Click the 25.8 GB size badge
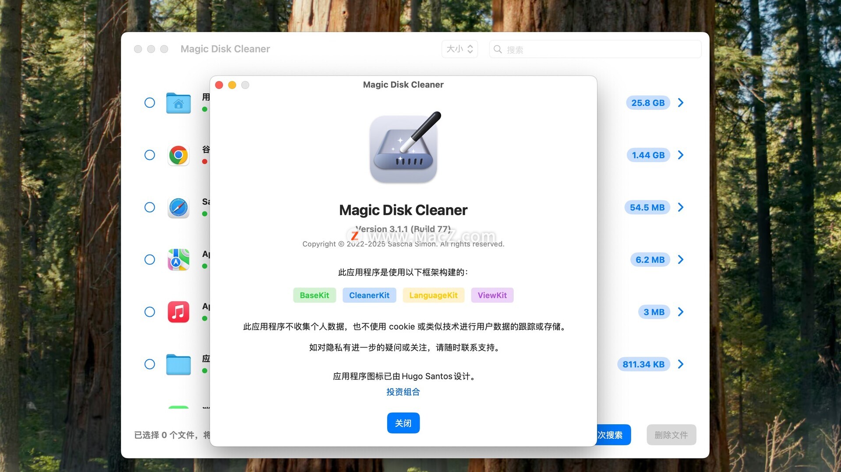This screenshot has height=472, width=841. pyautogui.click(x=648, y=103)
